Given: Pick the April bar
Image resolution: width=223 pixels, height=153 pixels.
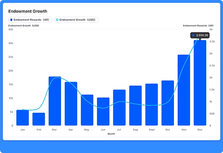Looking at the screenshot, I should point(71,104).
